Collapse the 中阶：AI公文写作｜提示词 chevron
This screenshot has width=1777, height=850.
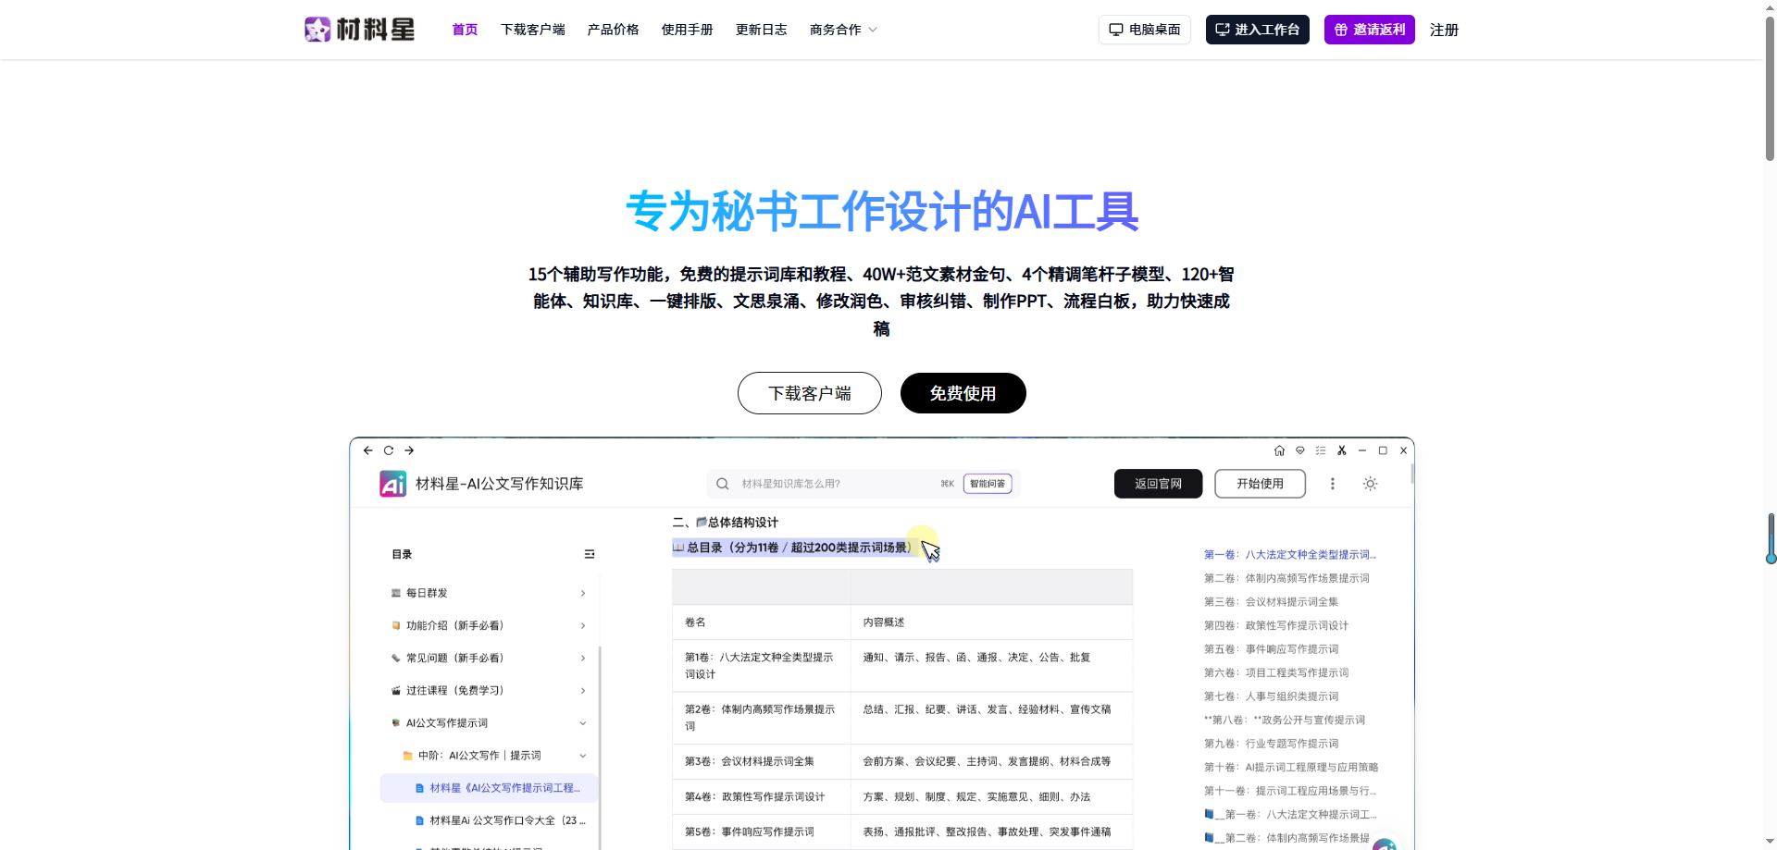tap(583, 756)
